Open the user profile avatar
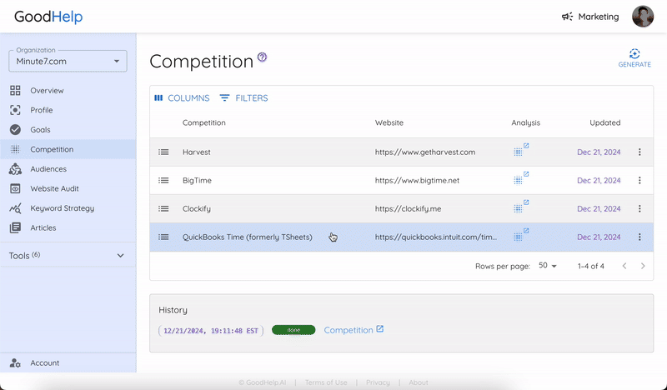 pyautogui.click(x=642, y=17)
